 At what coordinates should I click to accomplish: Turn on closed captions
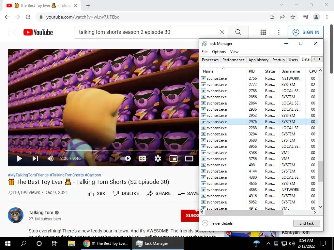pos(142,159)
